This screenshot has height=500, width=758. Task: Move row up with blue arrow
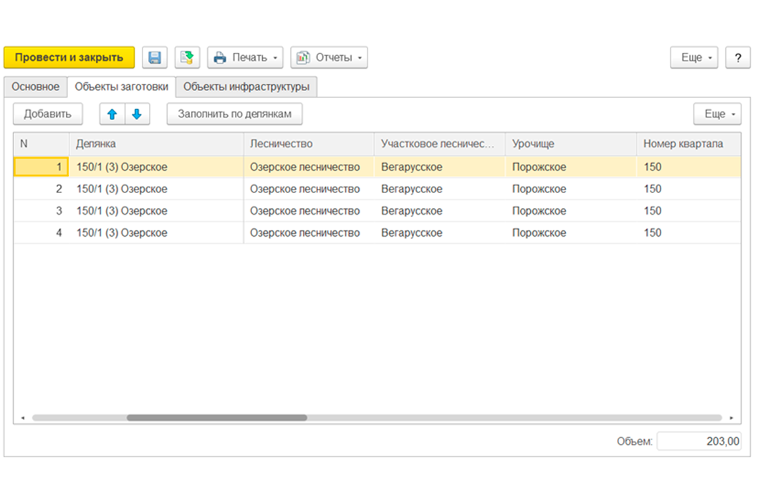(112, 114)
